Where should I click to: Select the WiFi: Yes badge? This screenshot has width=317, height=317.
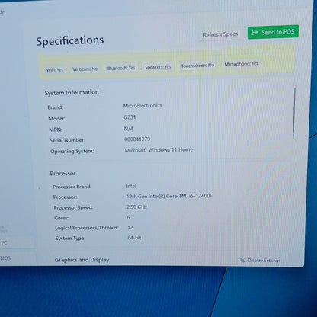click(x=55, y=70)
